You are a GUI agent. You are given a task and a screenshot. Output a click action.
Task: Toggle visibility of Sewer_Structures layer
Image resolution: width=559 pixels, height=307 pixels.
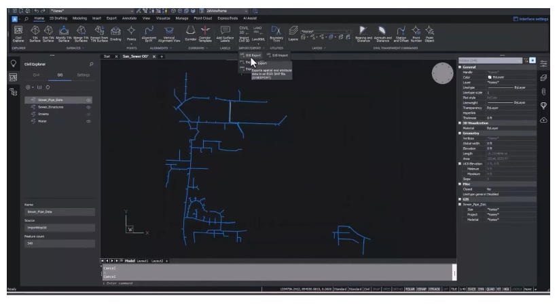click(x=88, y=107)
